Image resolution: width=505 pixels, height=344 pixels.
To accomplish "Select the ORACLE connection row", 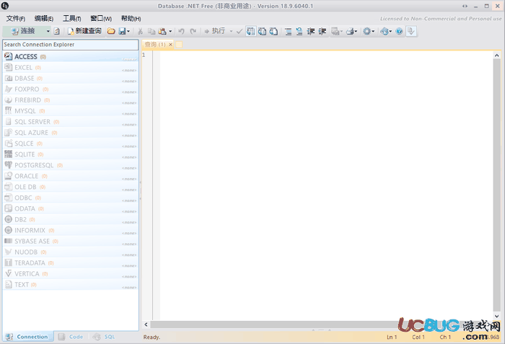I will point(71,176).
